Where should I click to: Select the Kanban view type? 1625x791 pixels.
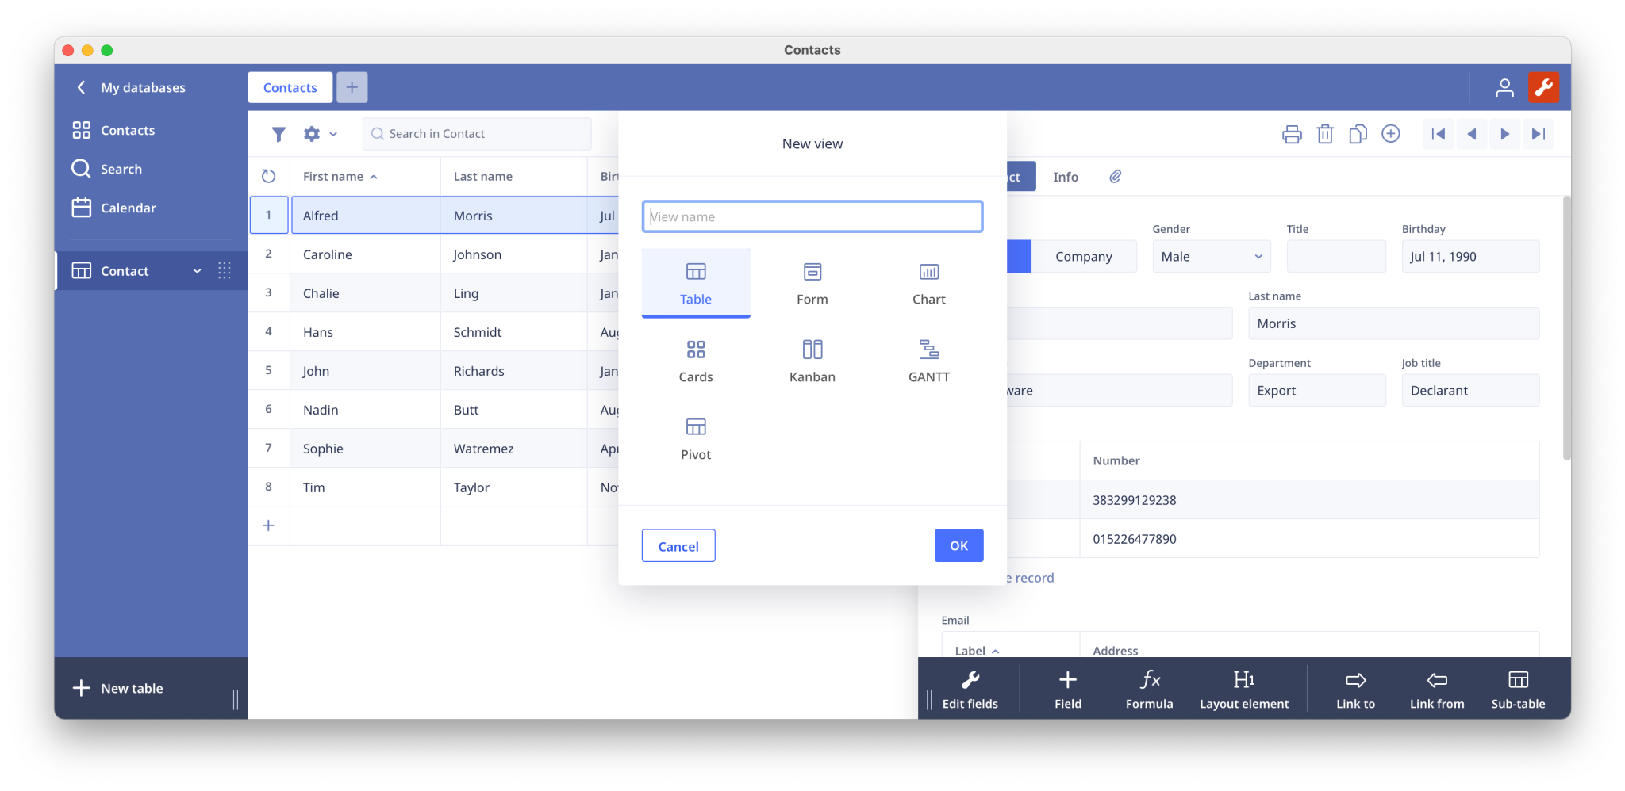(x=812, y=361)
